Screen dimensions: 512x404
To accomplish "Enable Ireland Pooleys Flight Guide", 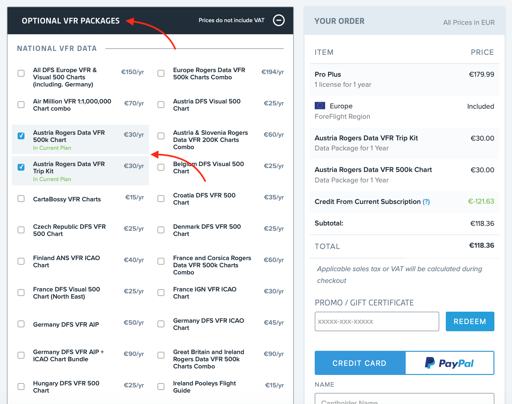I will tap(161, 386).
